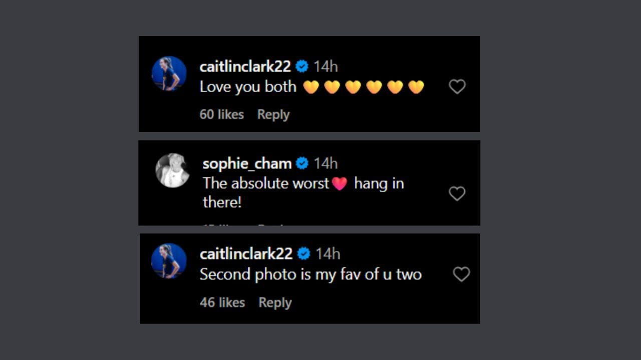
Task: Reply to the "Second photo is my fav" comment
Action: [274, 302]
